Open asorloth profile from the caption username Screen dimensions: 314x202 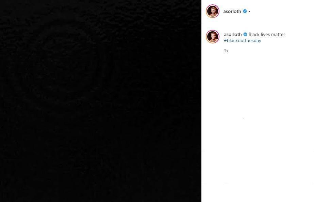[x=233, y=34]
